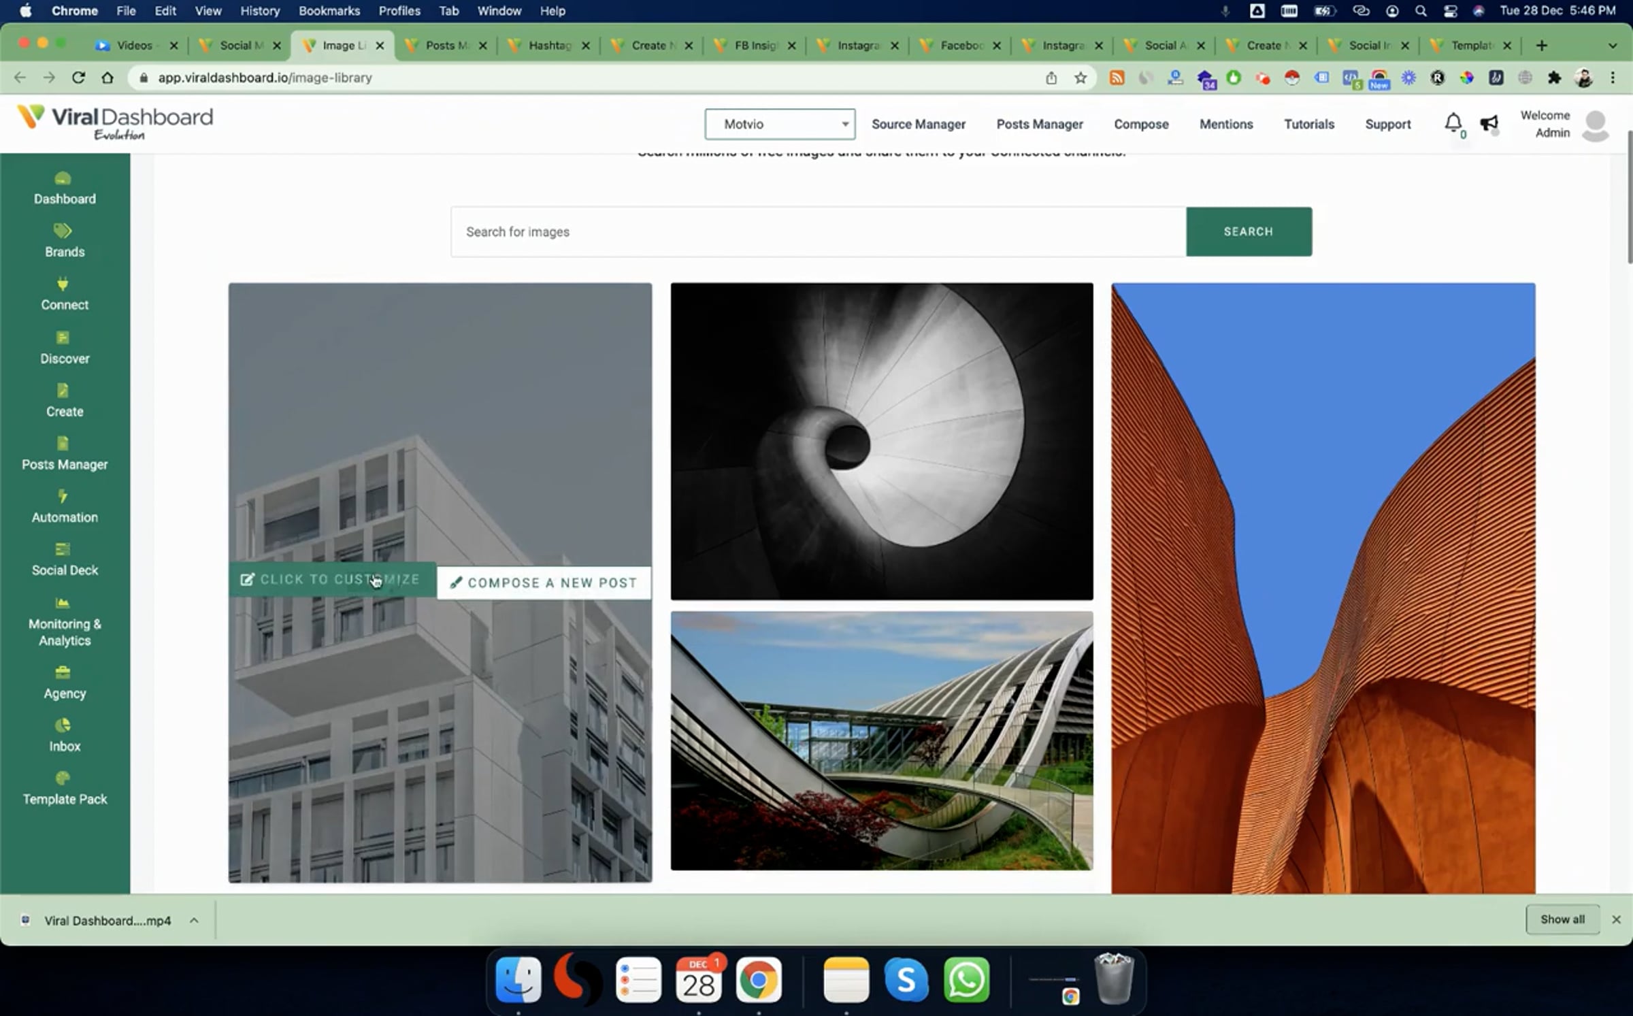Click Compose A New Post button
Screen dimensions: 1633x1016
[x=544, y=583]
